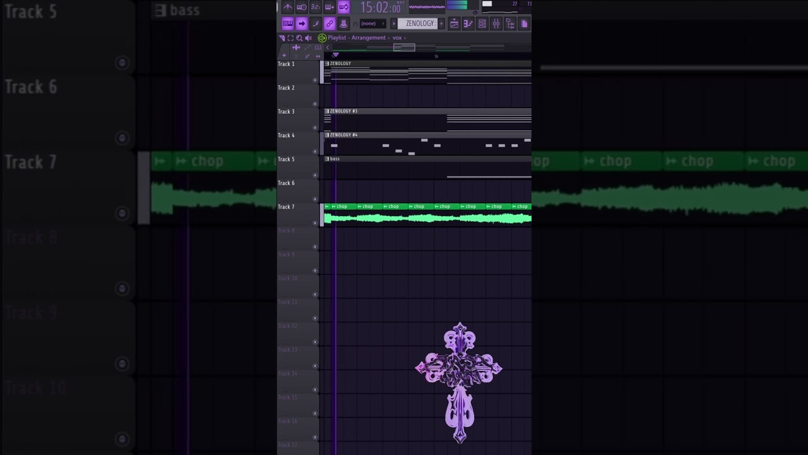Open the ZENOLOGY #4 clip menu icon
808x455 pixels.
click(x=327, y=135)
